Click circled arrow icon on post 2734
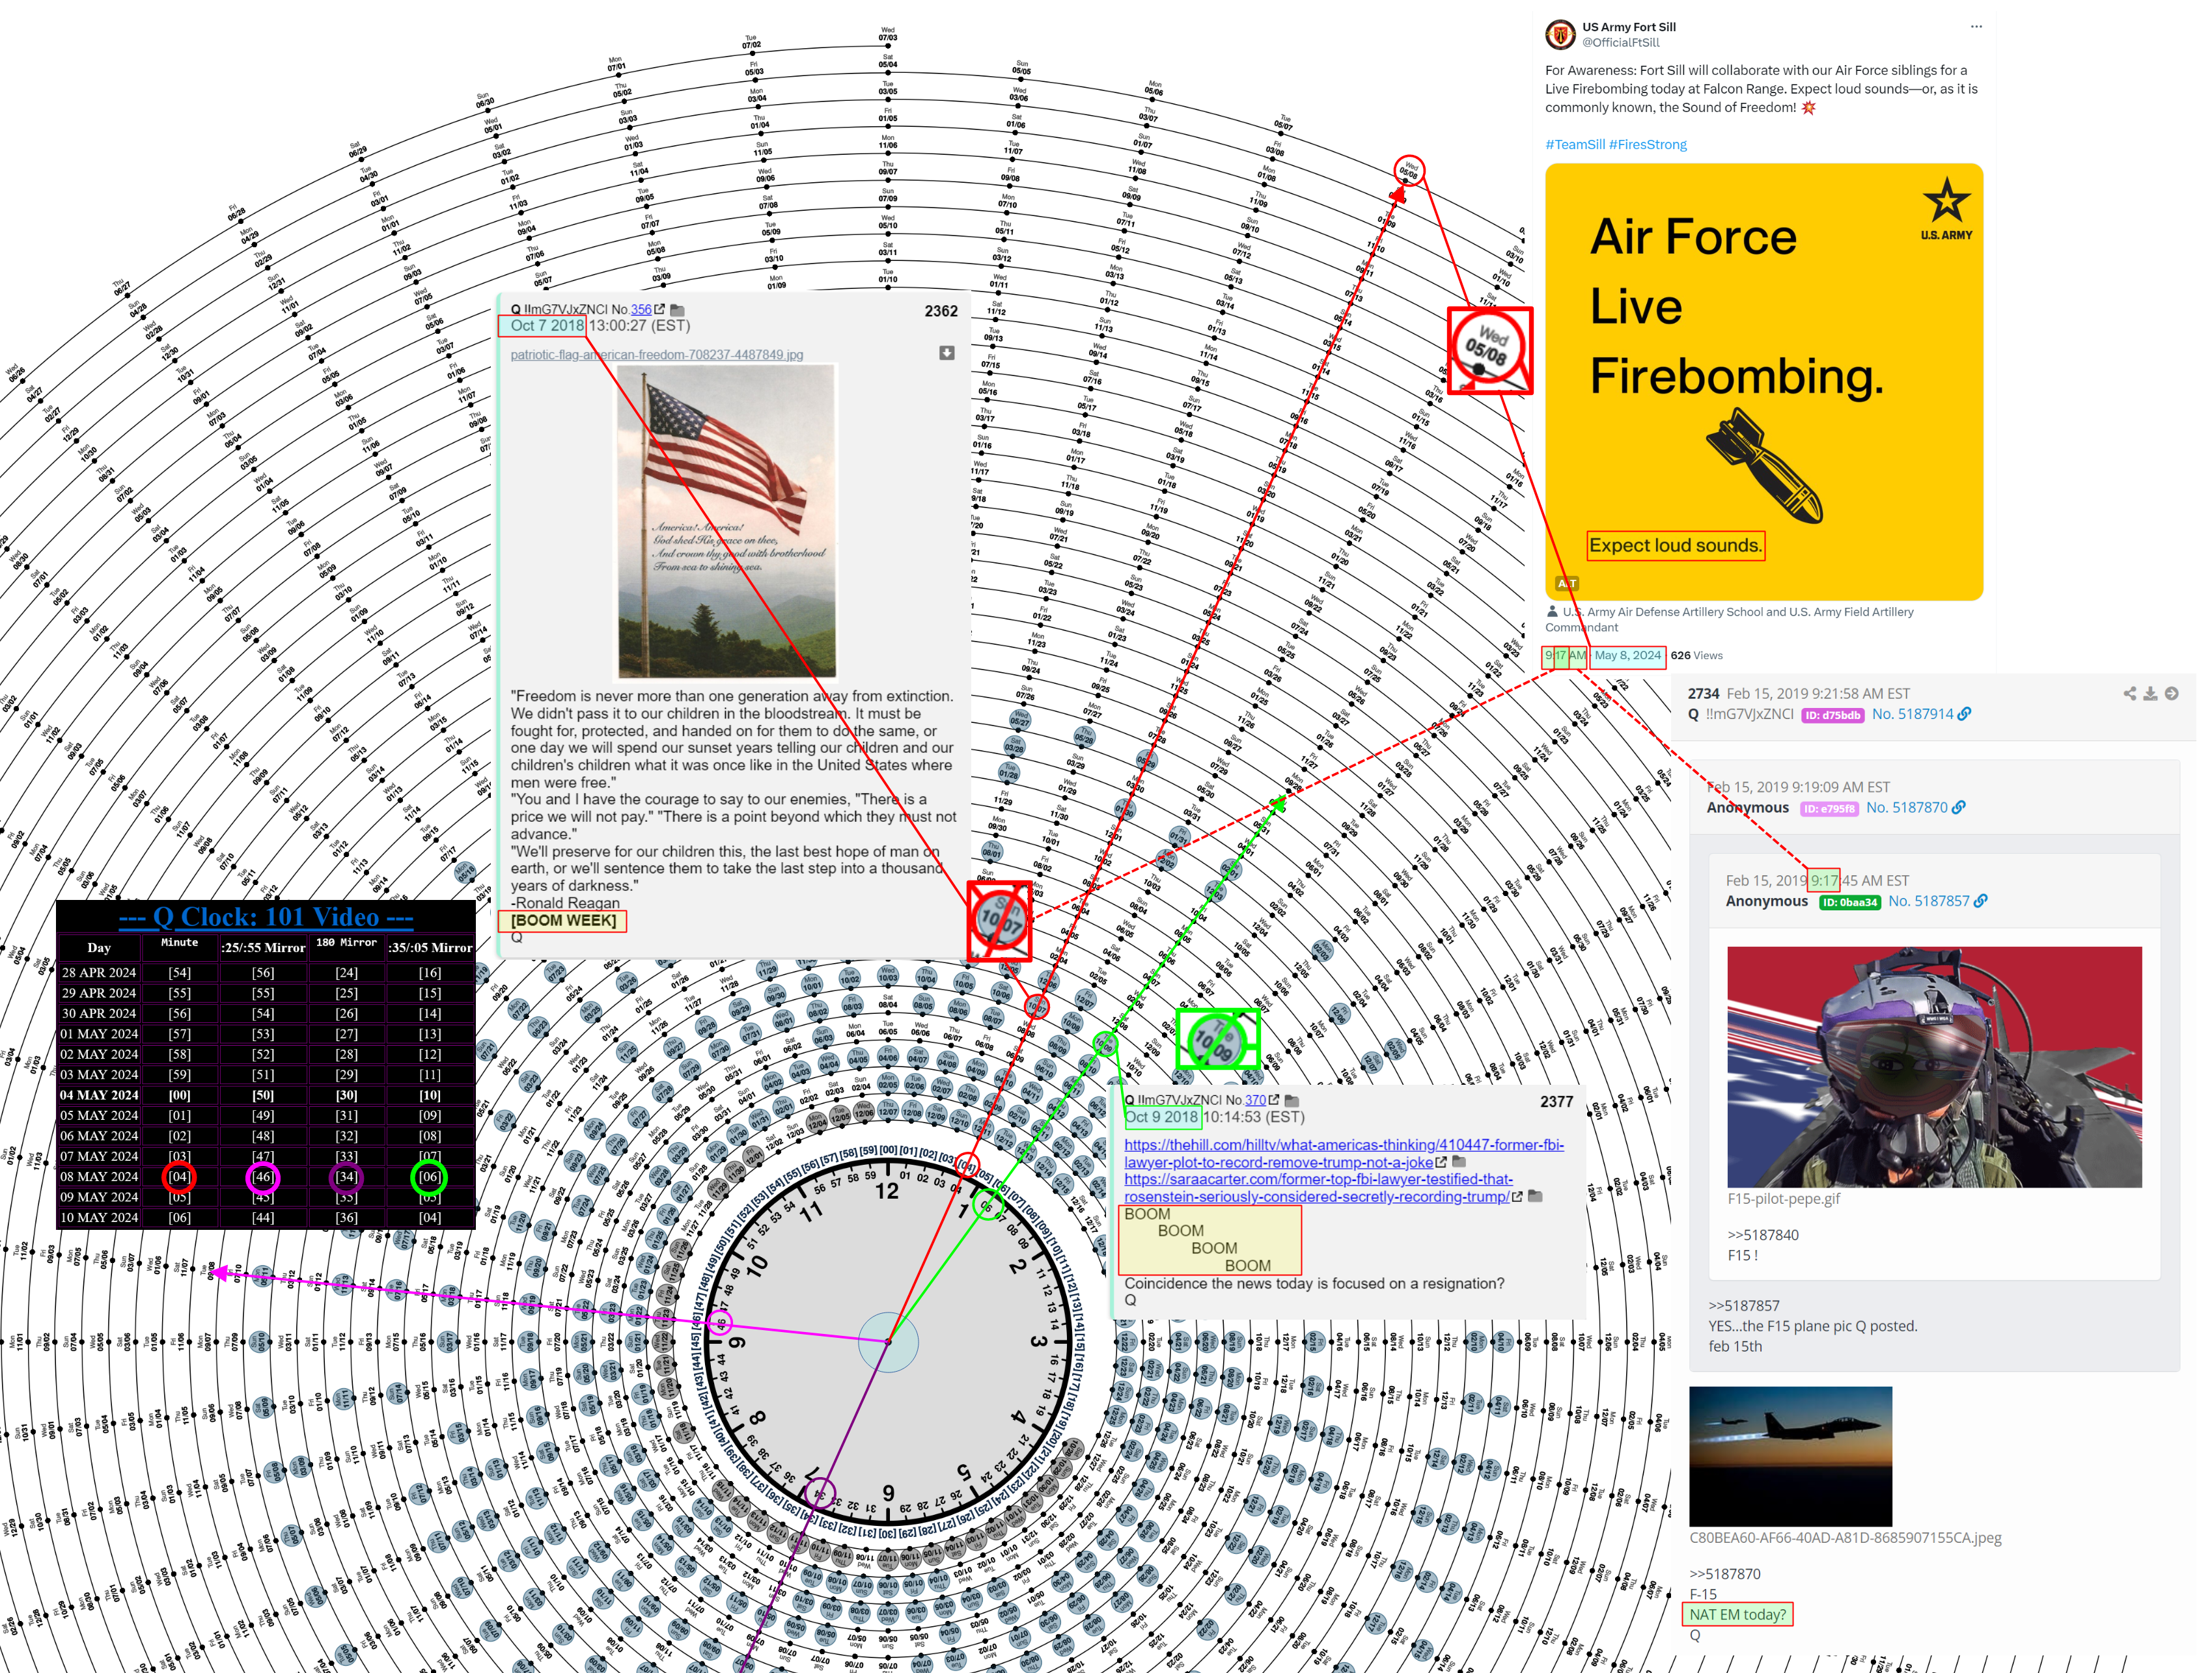This screenshot has height=1673, width=2212. point(2171,694)
